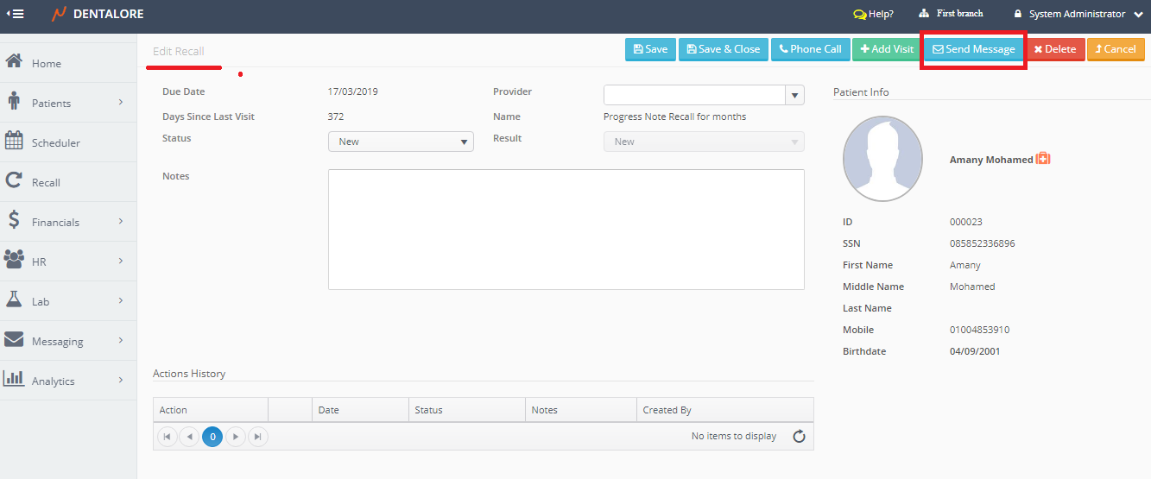The image size is (1151, 479).
Task: Expand the Messaging submenu arrow
Action: pos(120,341)
